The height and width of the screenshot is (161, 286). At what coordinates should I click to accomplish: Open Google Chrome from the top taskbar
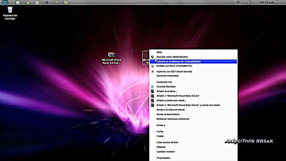point(28,3)
